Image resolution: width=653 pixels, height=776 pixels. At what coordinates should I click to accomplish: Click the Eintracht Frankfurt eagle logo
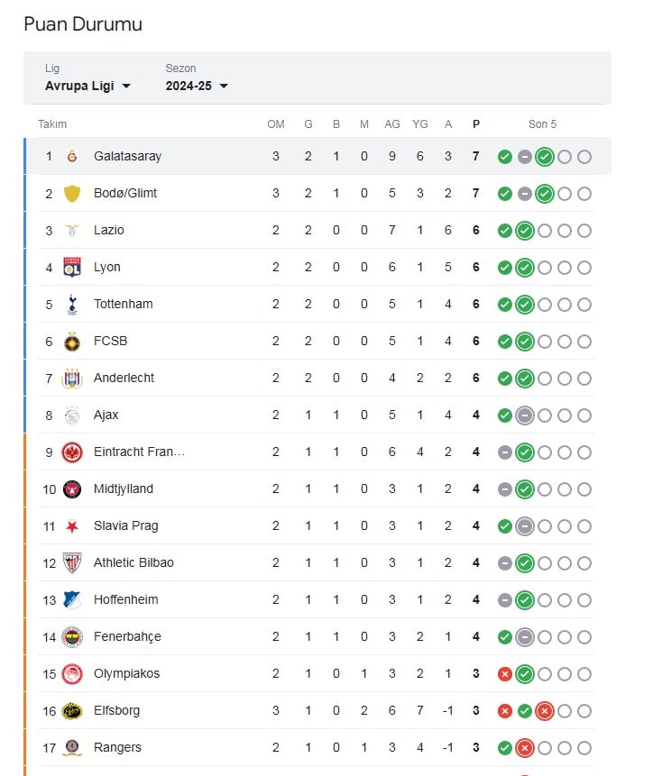72,452
